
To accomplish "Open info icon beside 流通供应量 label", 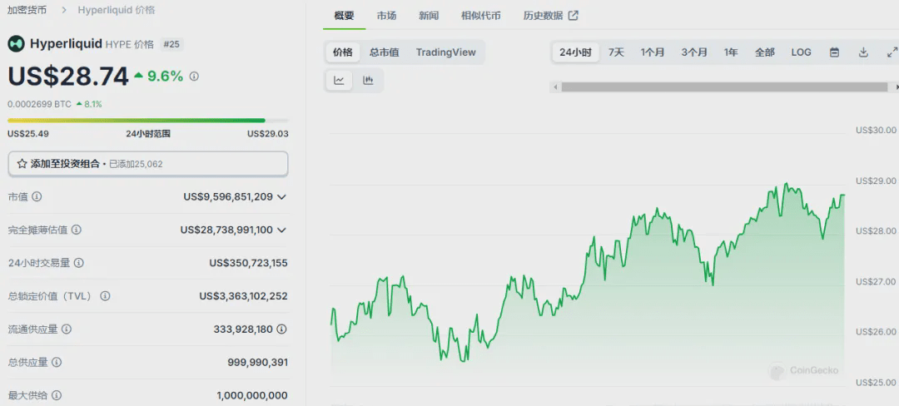I will [67, 329].
